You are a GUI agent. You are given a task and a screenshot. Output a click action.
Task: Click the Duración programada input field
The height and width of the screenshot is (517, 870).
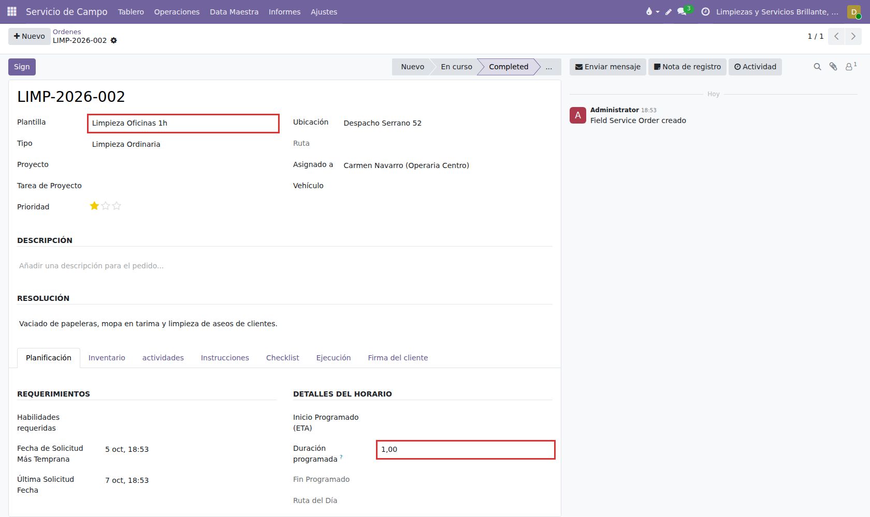tap(466, 450)
